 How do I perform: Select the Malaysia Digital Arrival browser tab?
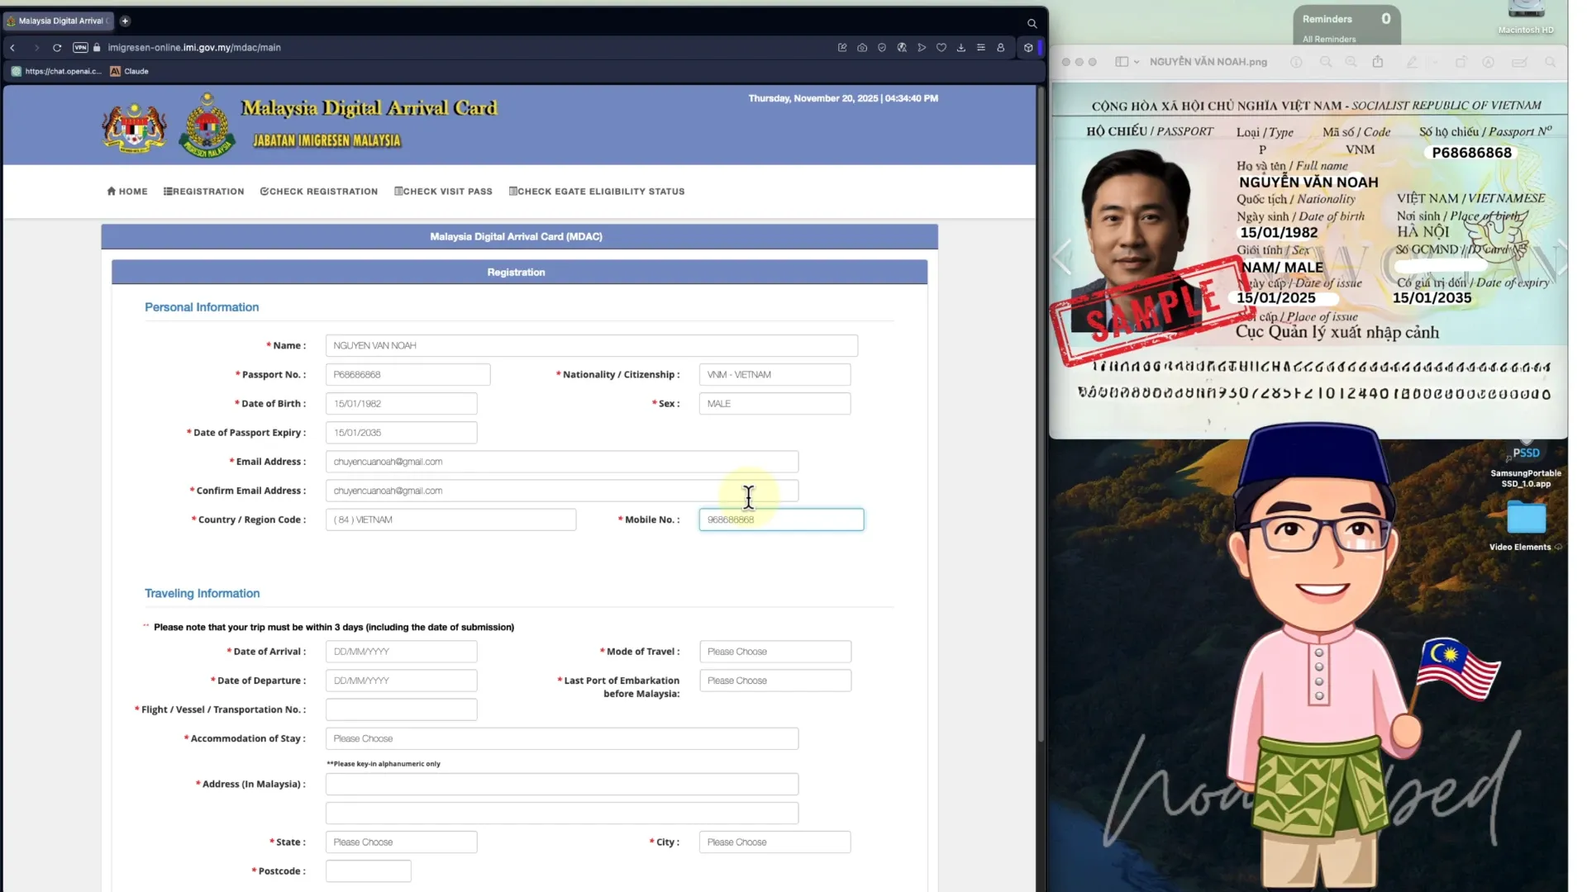click(x=58, y=21)
